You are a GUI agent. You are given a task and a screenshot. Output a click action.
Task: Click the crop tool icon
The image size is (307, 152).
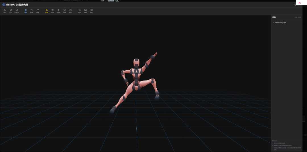80,10
